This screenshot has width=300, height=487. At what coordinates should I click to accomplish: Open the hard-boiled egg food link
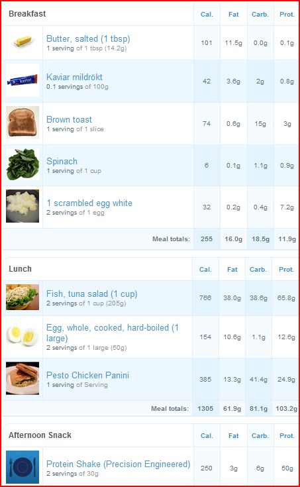113,333
